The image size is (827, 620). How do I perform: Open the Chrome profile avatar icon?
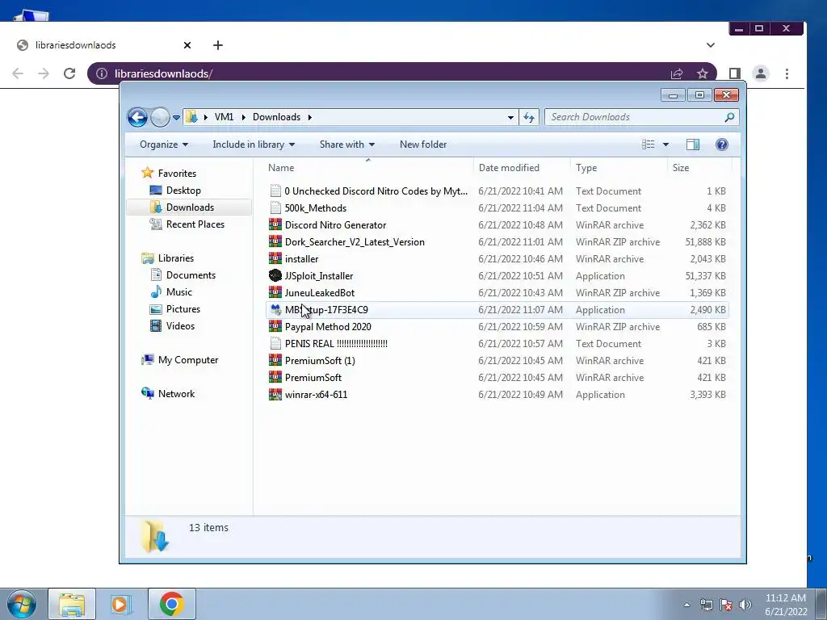pos(761,73)
